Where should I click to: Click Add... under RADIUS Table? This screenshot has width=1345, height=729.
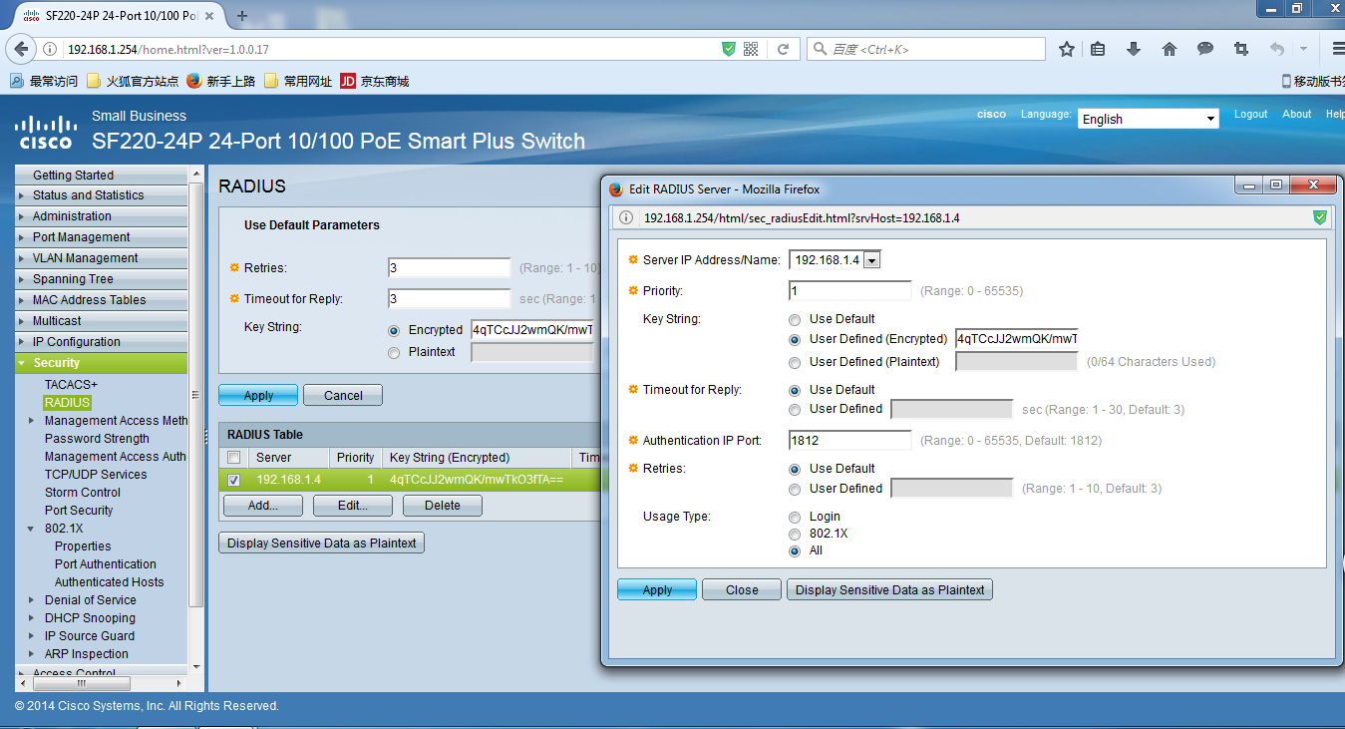tap(263, 506)
